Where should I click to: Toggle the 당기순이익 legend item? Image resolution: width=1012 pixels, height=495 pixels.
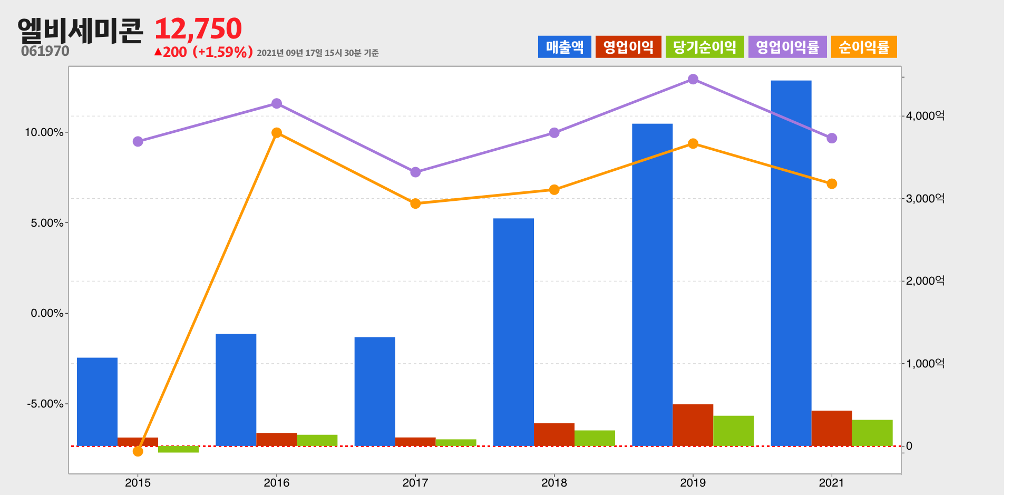click(x=705, y=47)
